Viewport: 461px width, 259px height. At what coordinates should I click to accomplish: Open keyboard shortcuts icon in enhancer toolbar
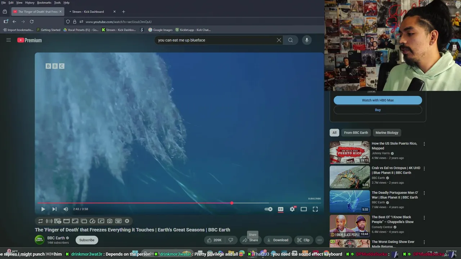[x=118, y=221]
